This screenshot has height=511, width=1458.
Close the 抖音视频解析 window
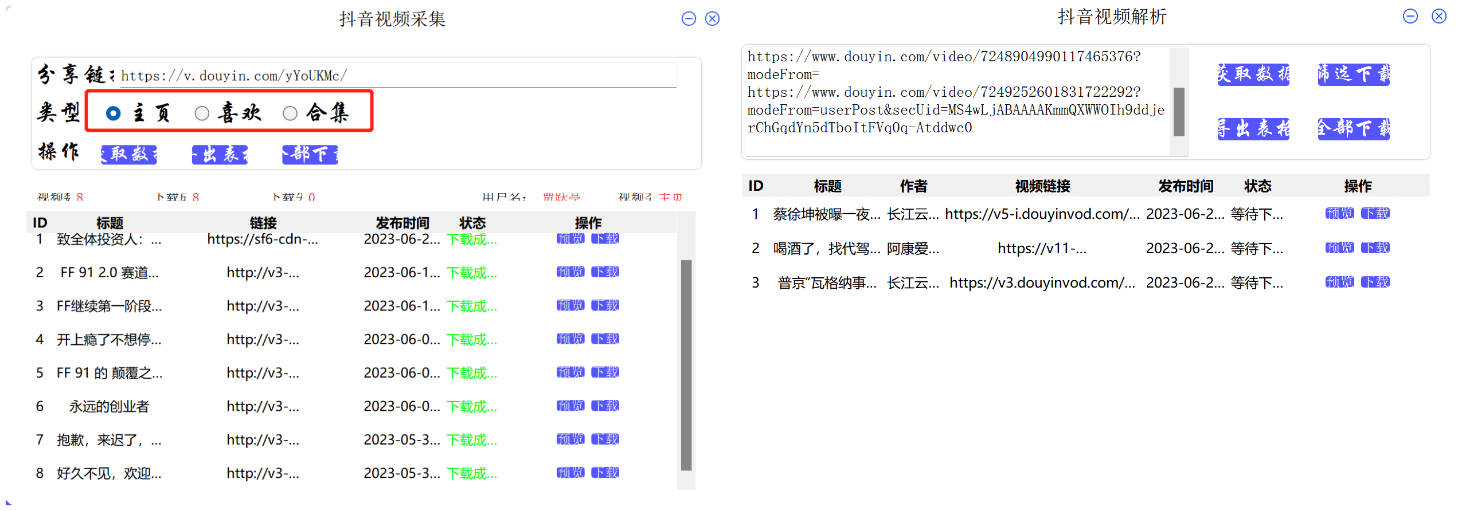(x=1439, y=16)
